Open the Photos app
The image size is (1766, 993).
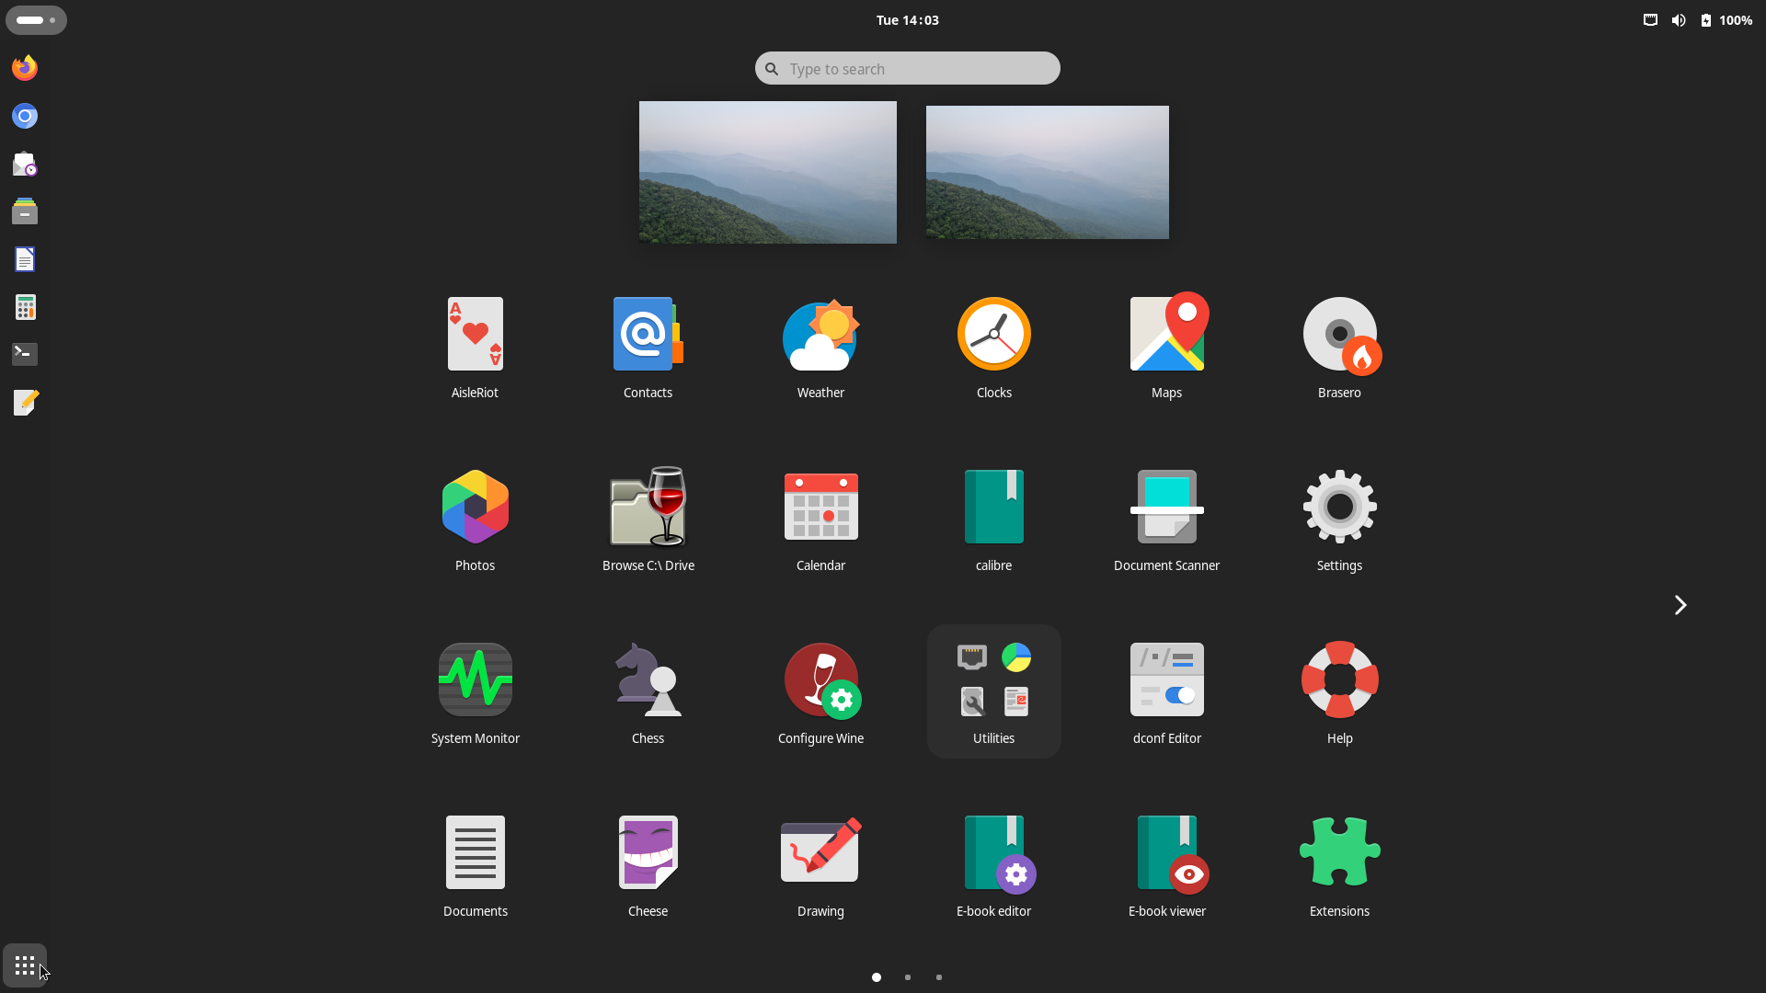[x=475, y=519]
